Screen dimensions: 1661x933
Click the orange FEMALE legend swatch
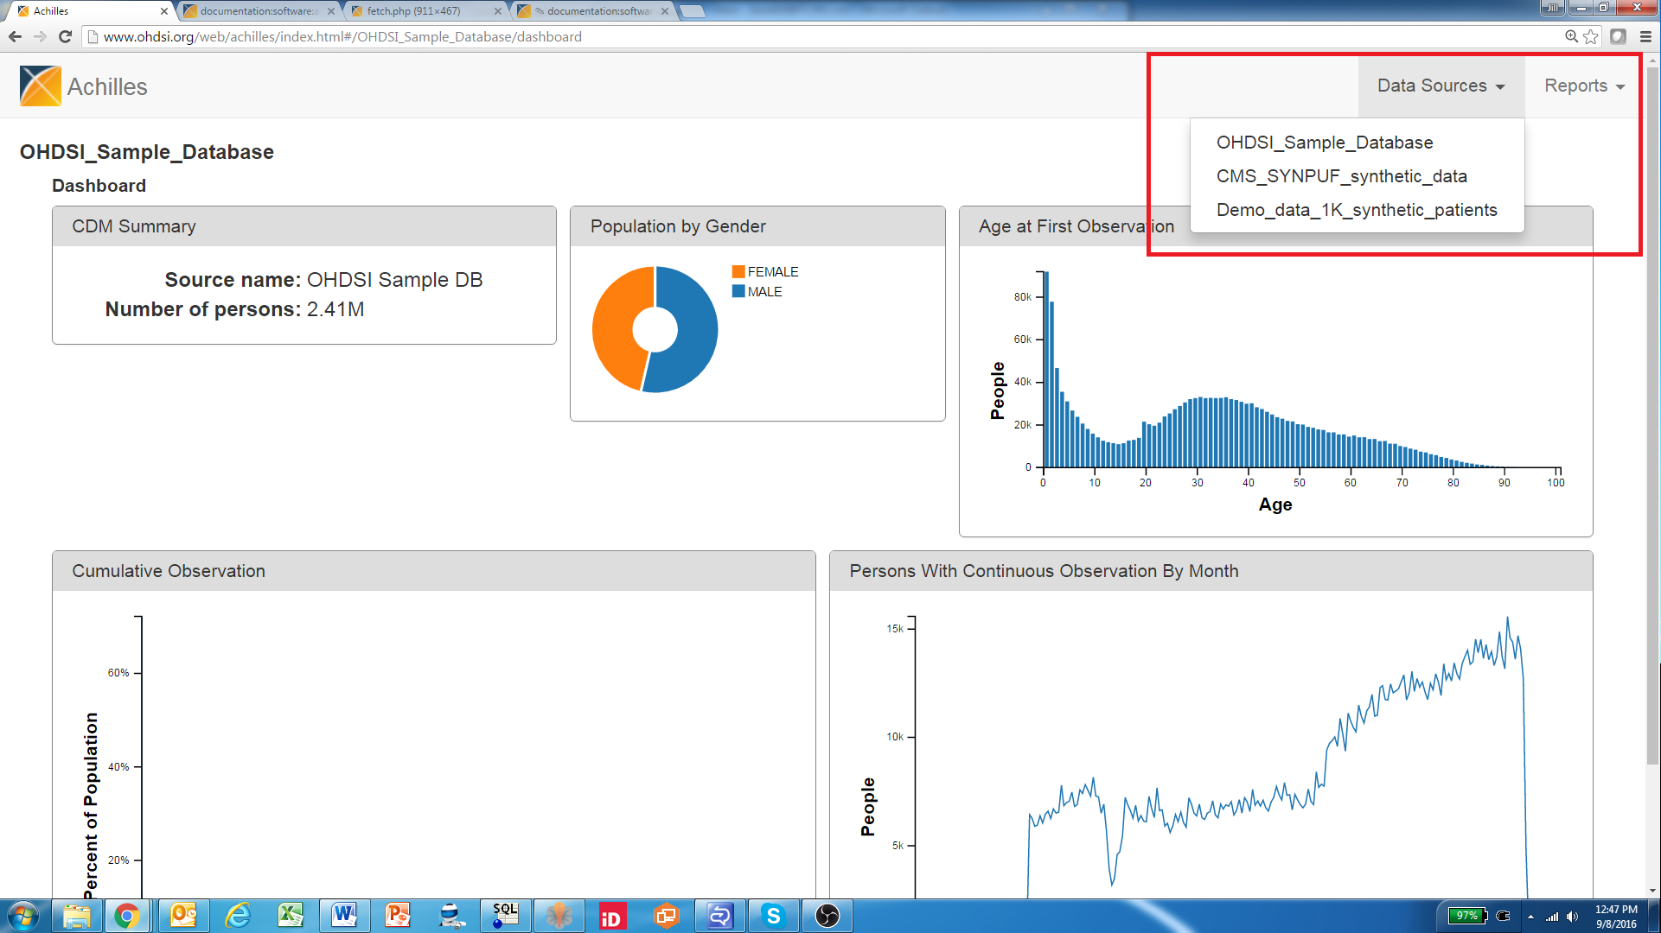[738, 271]
